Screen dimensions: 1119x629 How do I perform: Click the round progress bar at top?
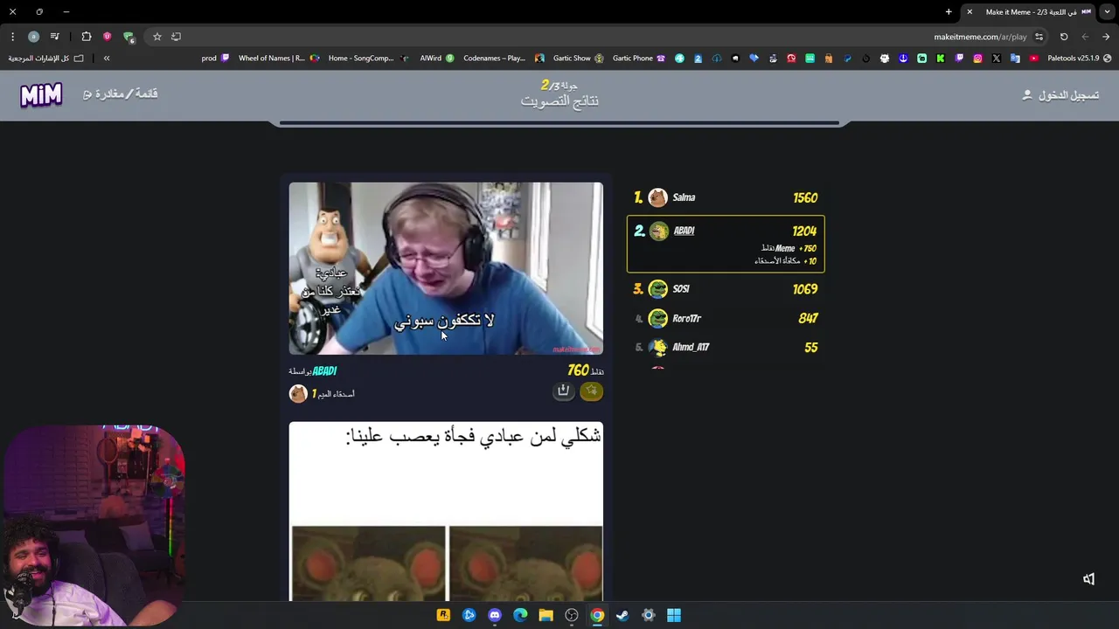point(559,123)
